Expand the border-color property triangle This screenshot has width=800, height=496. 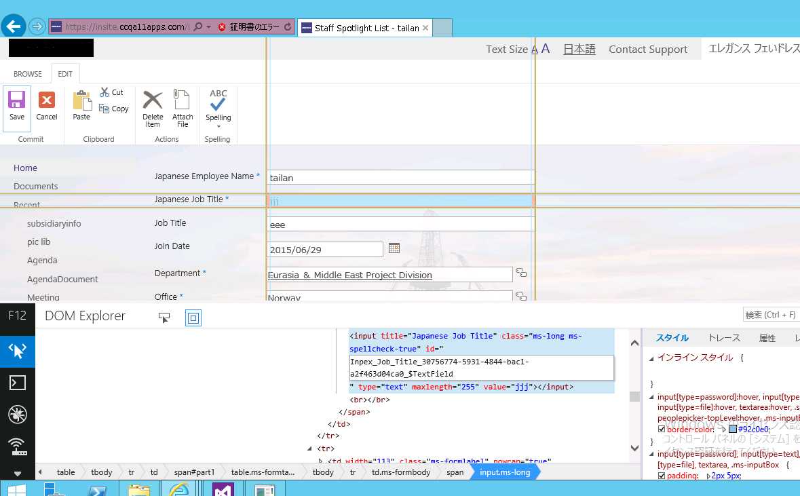pyautogui.click(x=724, y=430)
